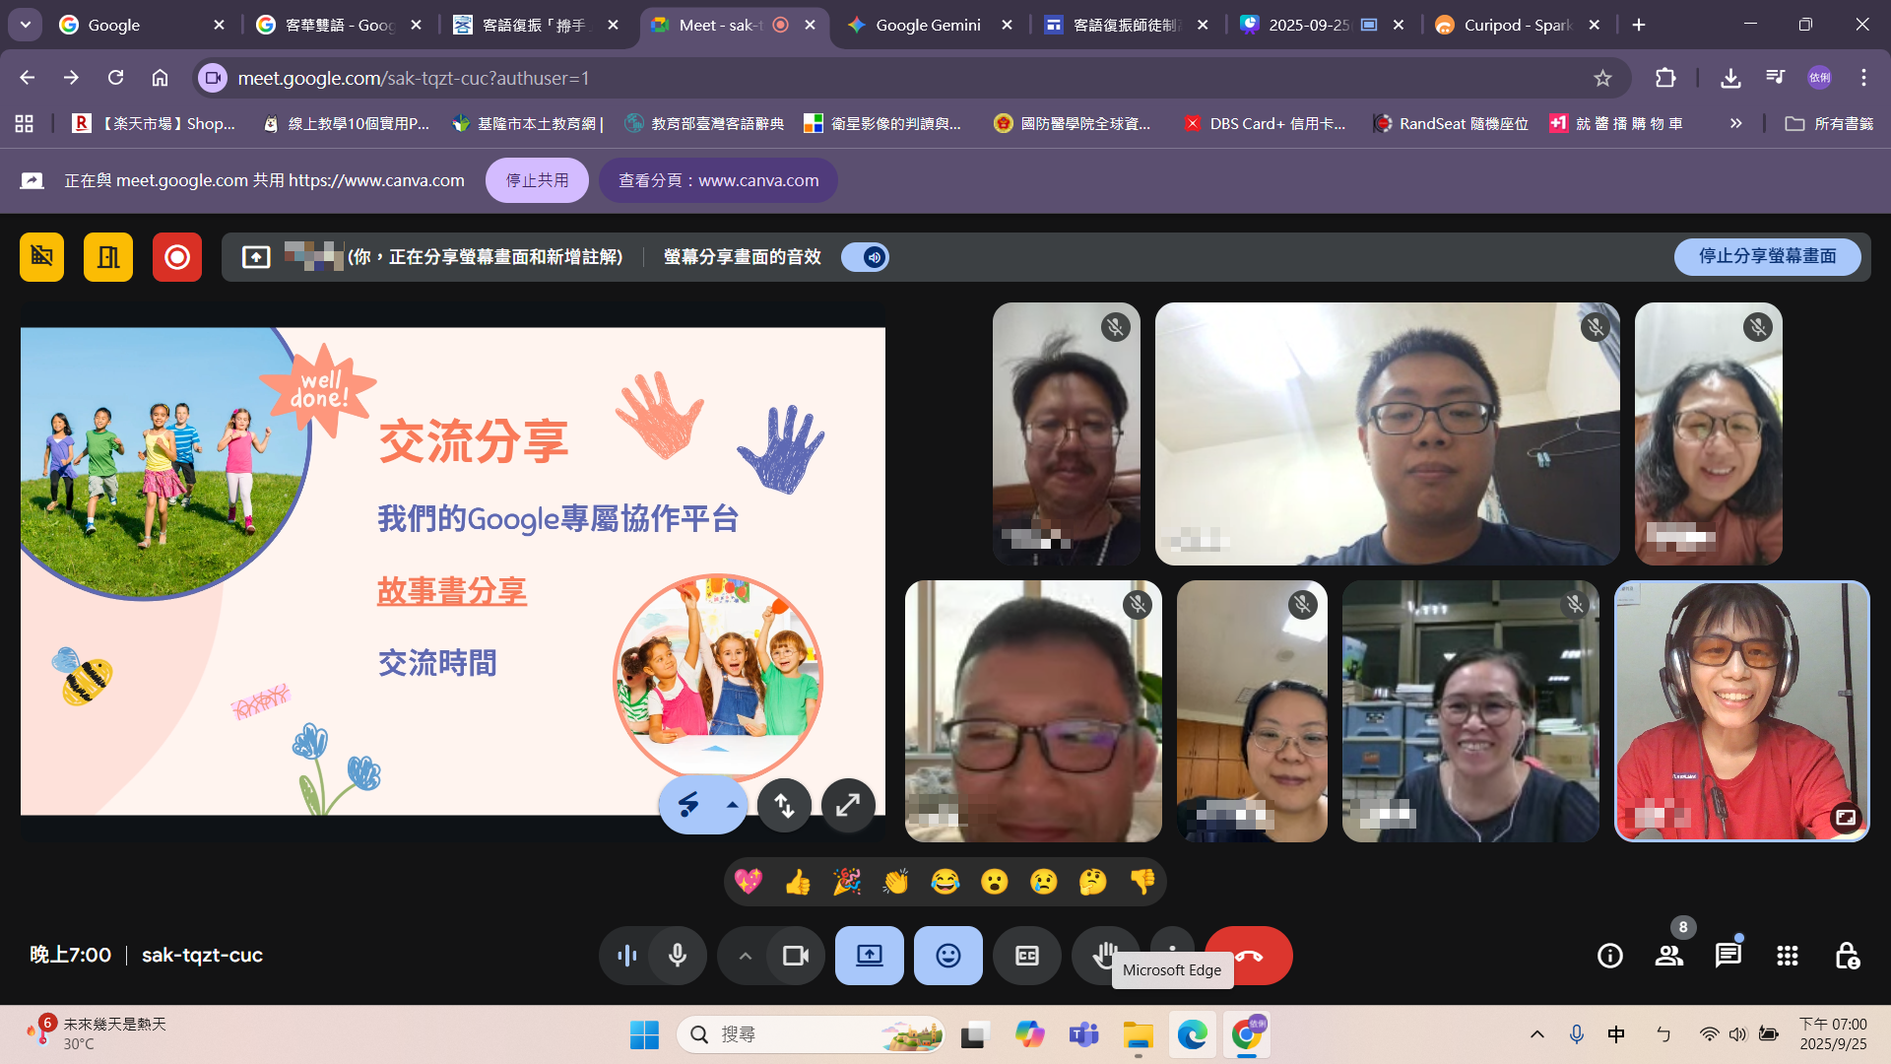Open the meeting details info icon

(1609, 956)
